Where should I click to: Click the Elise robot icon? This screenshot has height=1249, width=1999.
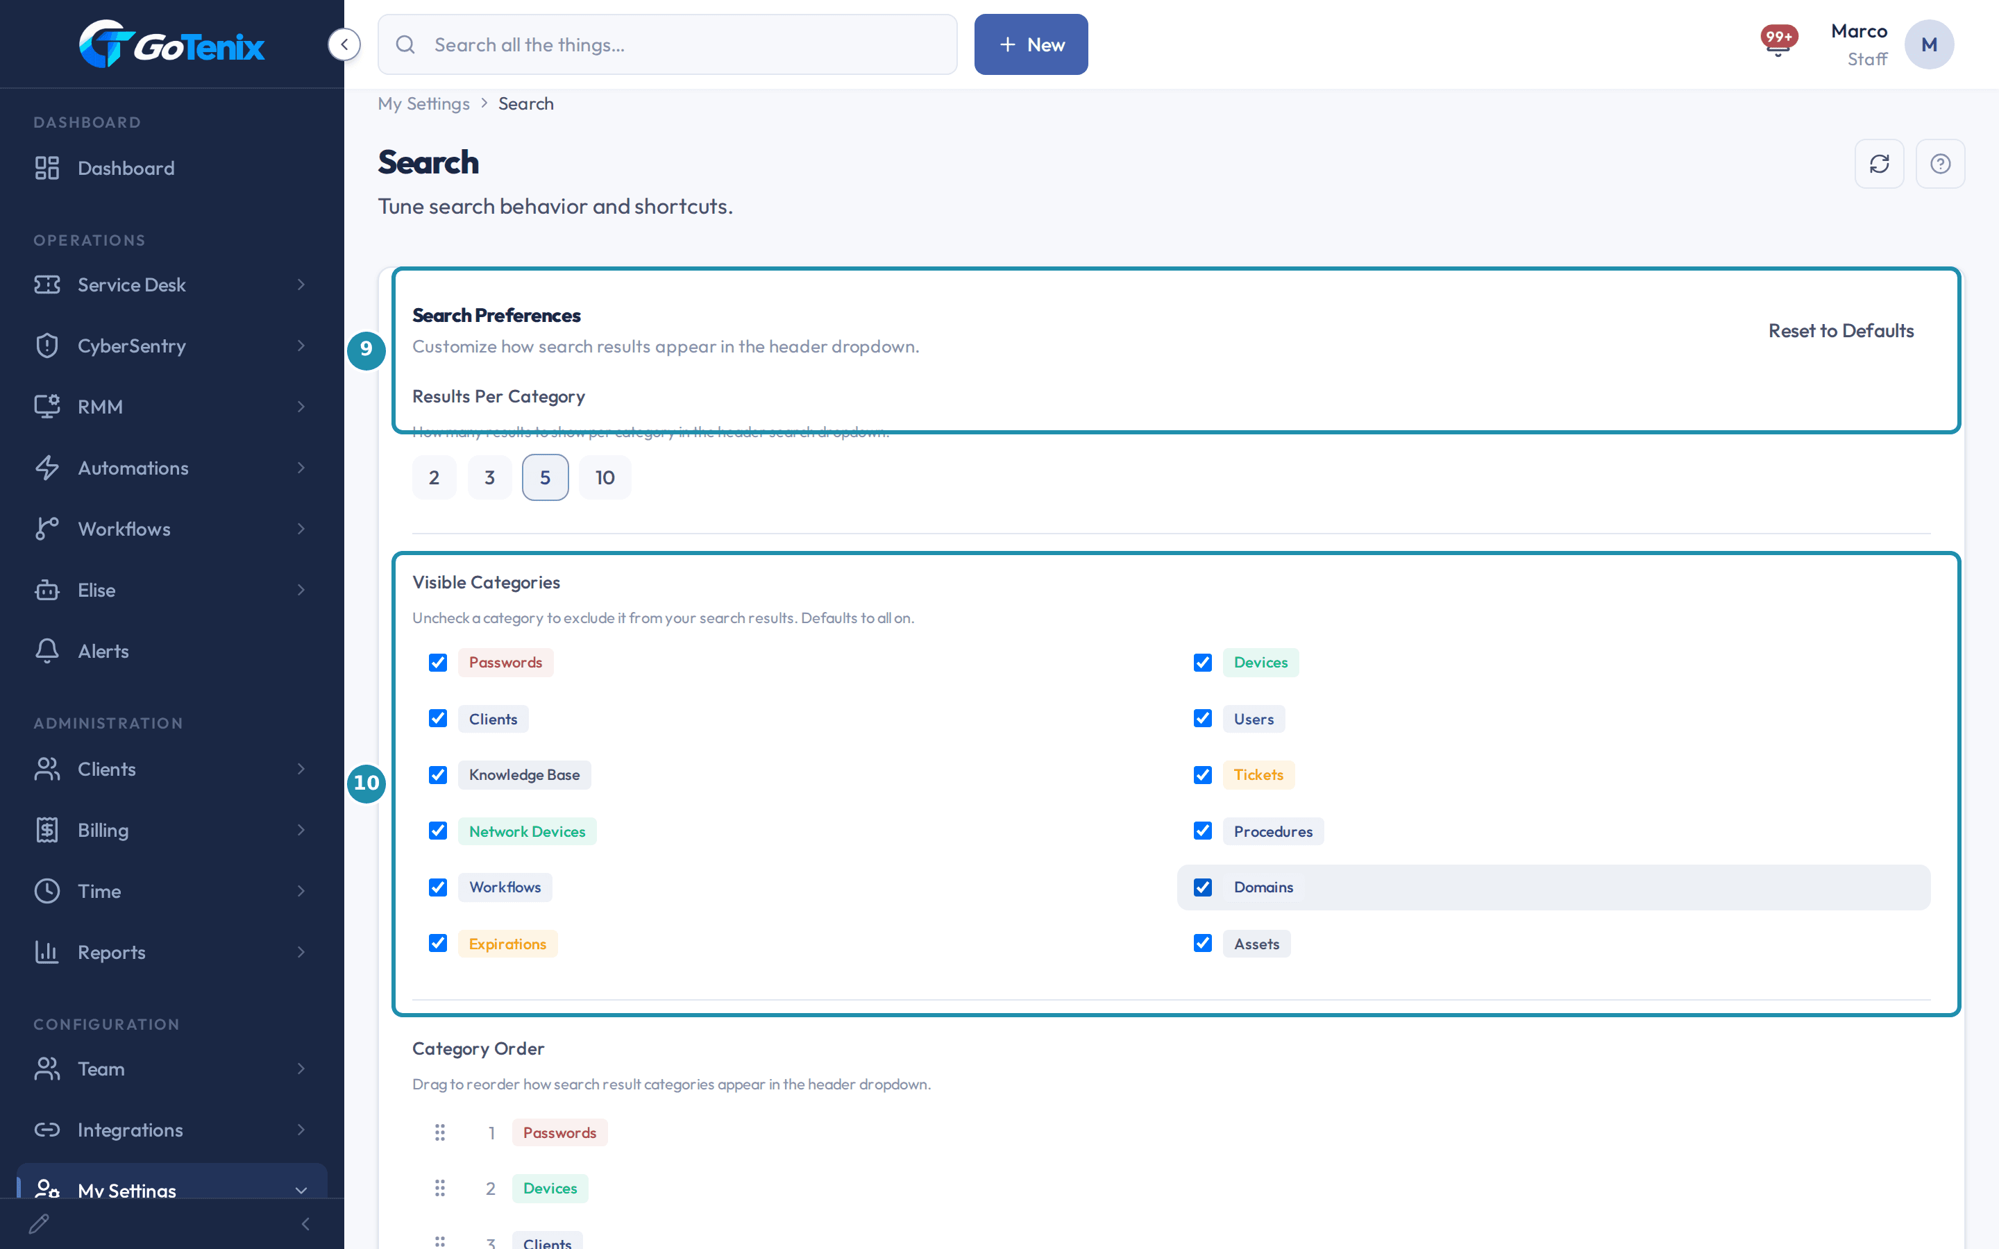(x=47, y=590)
